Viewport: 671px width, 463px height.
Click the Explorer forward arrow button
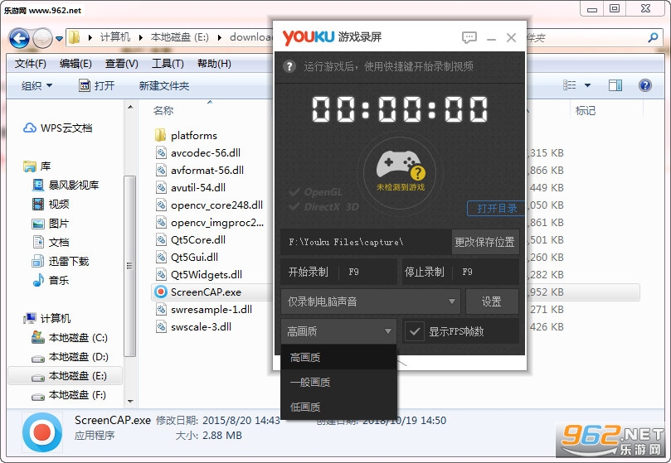pyautogui.click(x=42, y=38)
